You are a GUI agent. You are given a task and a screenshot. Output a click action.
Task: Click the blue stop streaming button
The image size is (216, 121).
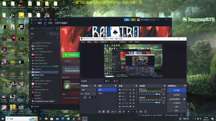(x=177, y=90)
